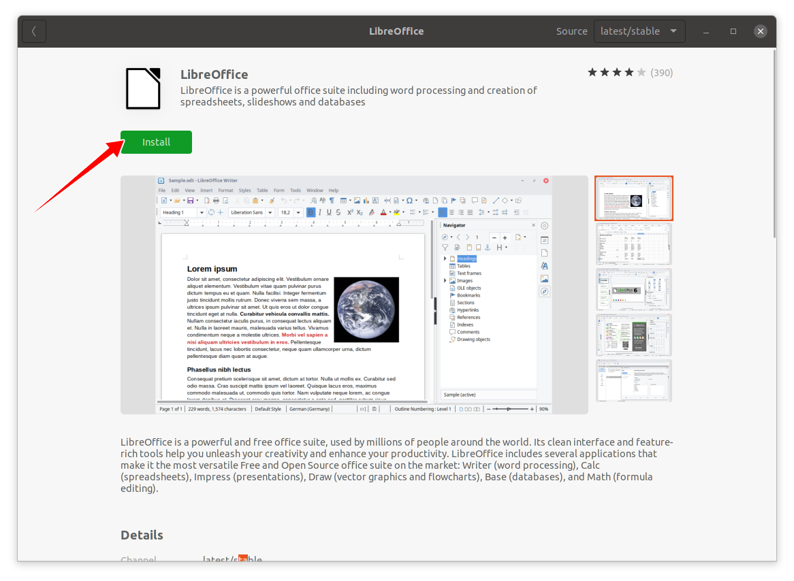Select the fourth thumbnail with green panel
This screenshot has width=794, height=581.
pyautogui.click(x=633, y=335)
